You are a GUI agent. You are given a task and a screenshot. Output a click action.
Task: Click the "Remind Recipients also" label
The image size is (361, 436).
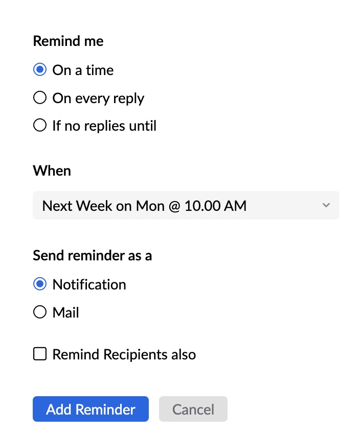(123, 354)
